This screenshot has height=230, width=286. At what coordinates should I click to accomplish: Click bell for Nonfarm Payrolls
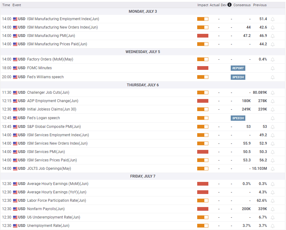pyautogui.click(x=273, y=209)
